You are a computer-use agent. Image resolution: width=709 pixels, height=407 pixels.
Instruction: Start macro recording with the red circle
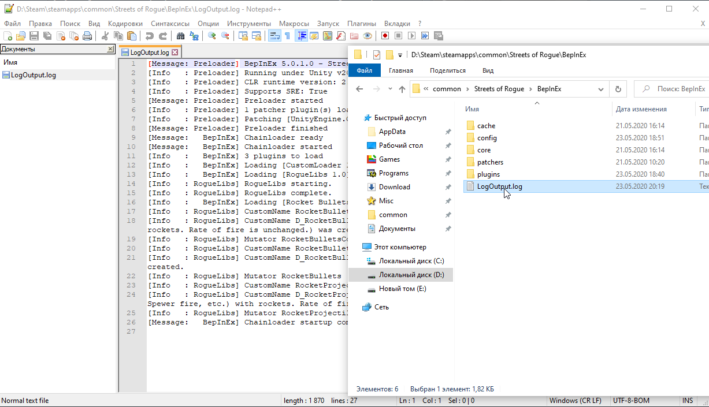tap(385, 36)
